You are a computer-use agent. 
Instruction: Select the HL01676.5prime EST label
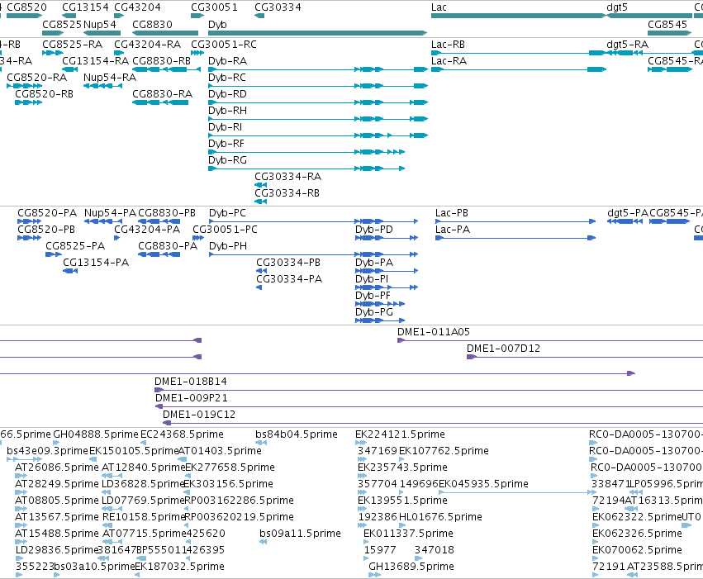[x=440, y=517]
